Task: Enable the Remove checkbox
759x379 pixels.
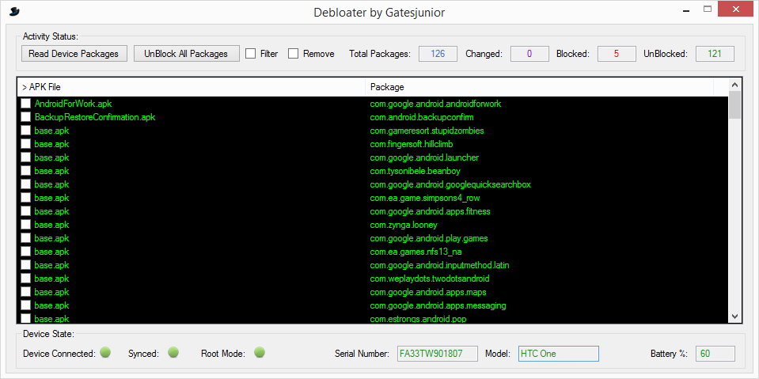Action: point(294,54)
